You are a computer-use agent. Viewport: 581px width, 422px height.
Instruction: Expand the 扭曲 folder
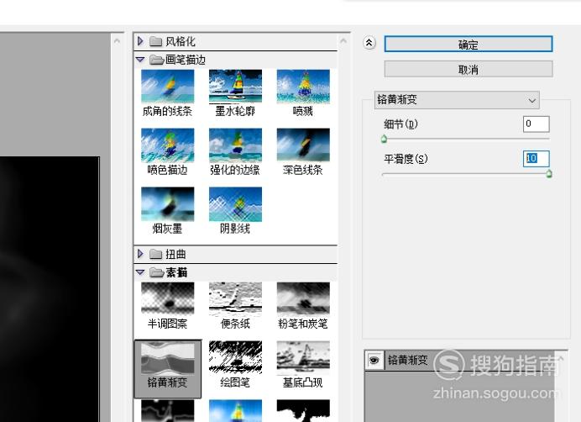click(140, 254)
